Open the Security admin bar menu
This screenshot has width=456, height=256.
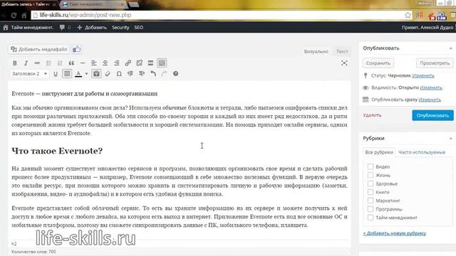click(x=120, y=27)
